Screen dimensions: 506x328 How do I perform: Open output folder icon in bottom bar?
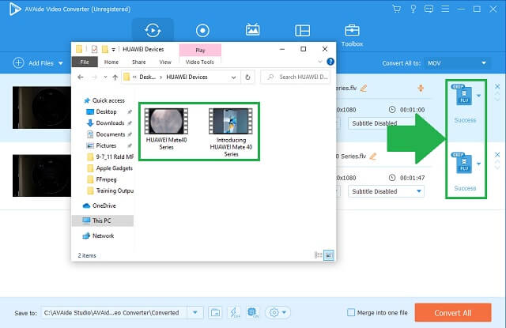pyautogui.click(x=215, y=312)
